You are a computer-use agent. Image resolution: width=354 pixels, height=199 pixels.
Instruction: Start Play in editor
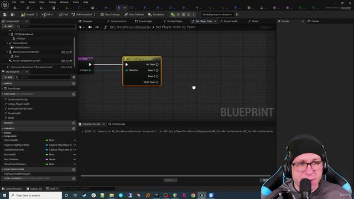coord(173,14)
